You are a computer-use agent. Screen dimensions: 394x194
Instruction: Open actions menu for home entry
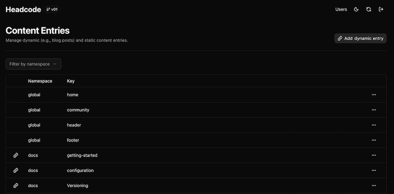click(374, 95)
